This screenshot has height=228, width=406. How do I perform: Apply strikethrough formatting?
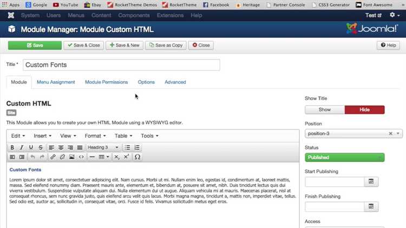tap(41, 147)
